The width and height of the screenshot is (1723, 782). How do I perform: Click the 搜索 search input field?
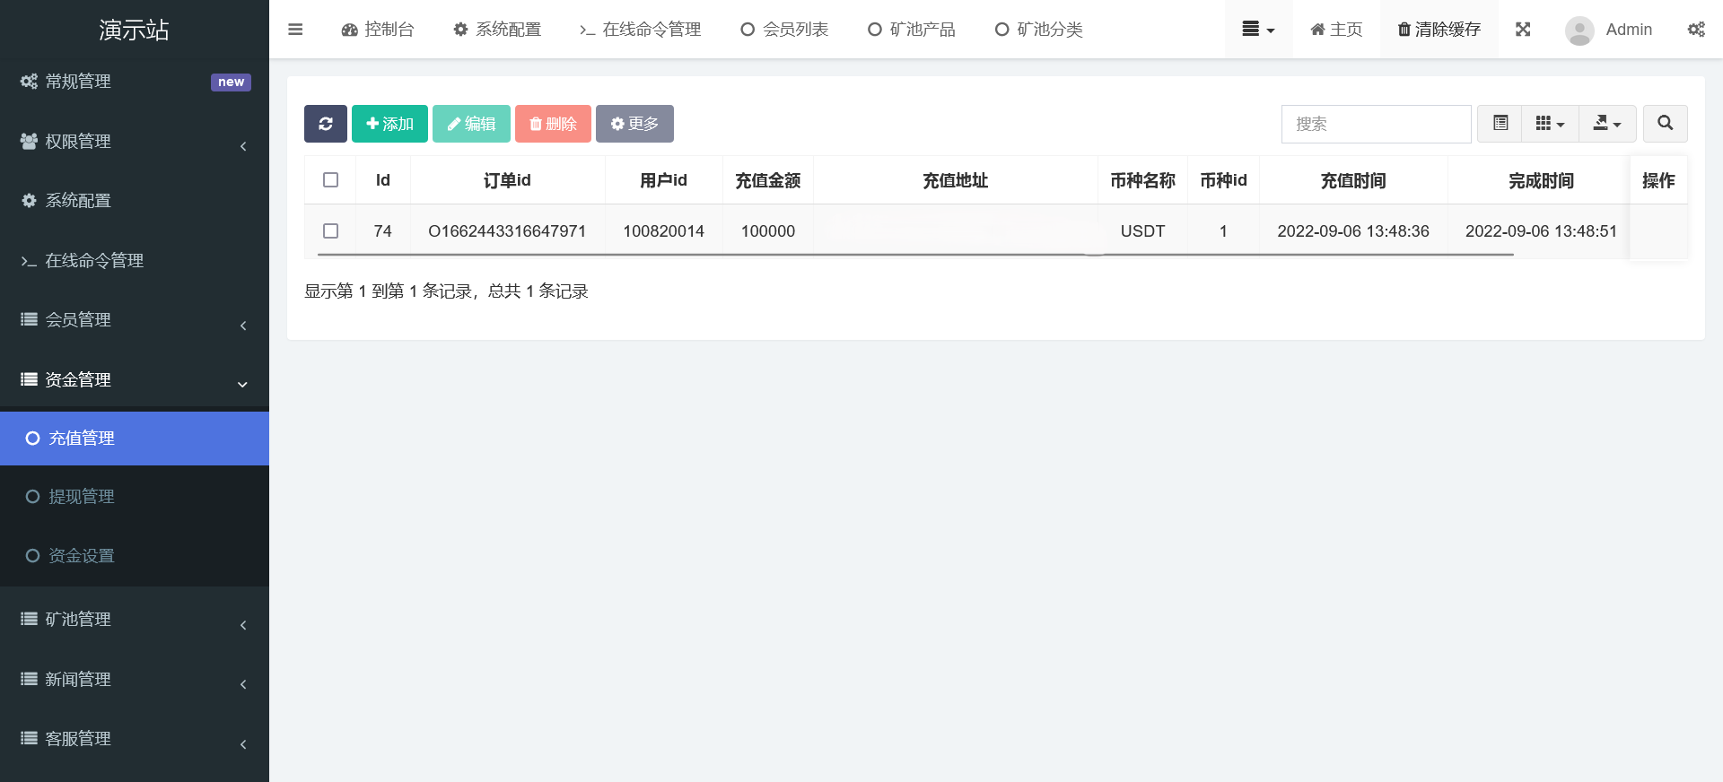pos(1376,124)
